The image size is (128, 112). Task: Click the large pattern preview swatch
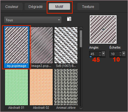coord(103,29)
